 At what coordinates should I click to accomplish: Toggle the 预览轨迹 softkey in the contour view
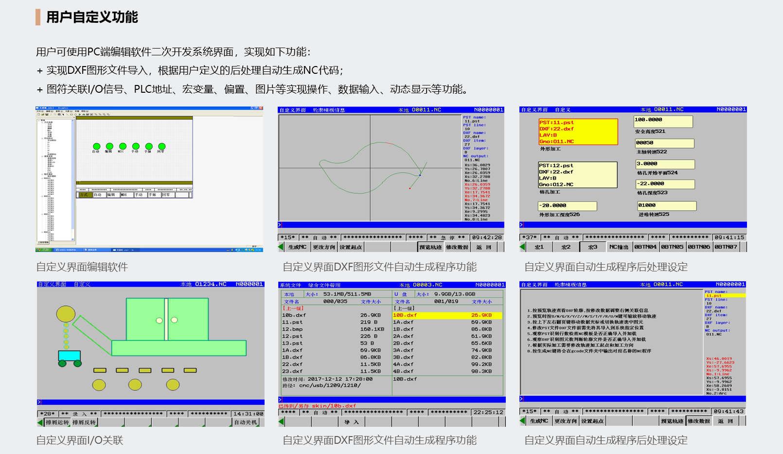tap(430, 247)
